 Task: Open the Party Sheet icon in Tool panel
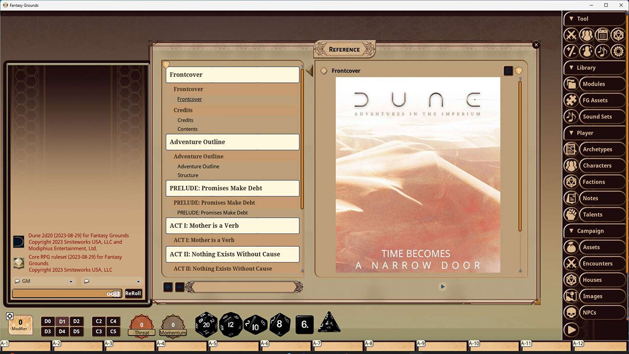point(587,34)
